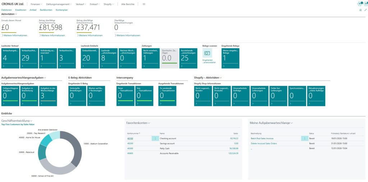Click the collapse arrows icon at top right
Viewport: 368px width, 182px height.
[x=365, y=10]
